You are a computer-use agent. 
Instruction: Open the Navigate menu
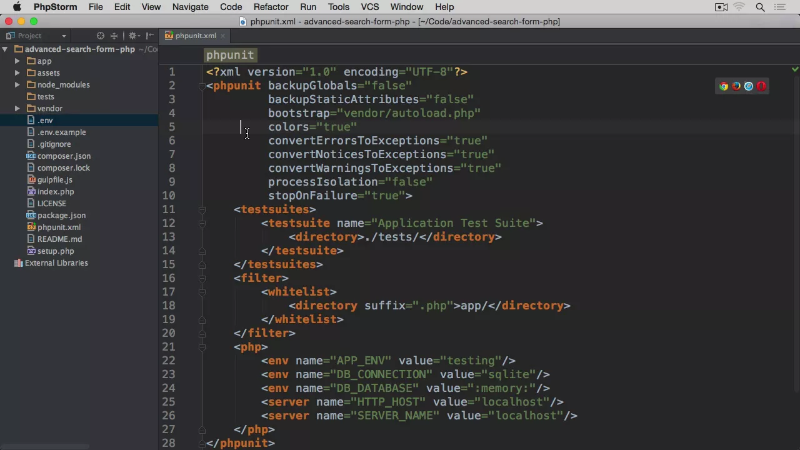190,7
